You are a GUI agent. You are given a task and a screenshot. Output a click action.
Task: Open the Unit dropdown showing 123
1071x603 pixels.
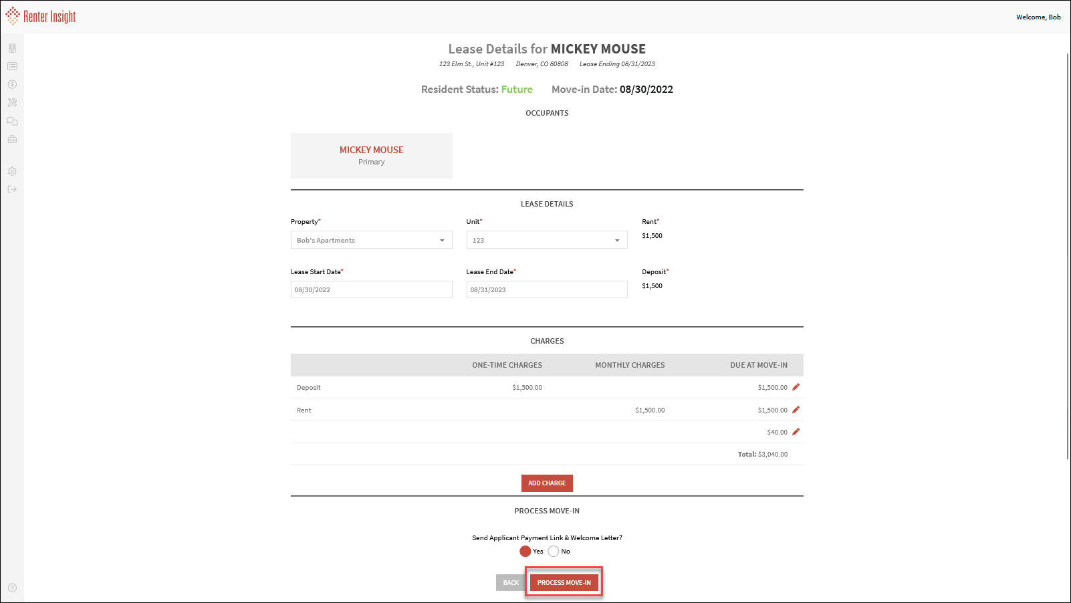547,240
